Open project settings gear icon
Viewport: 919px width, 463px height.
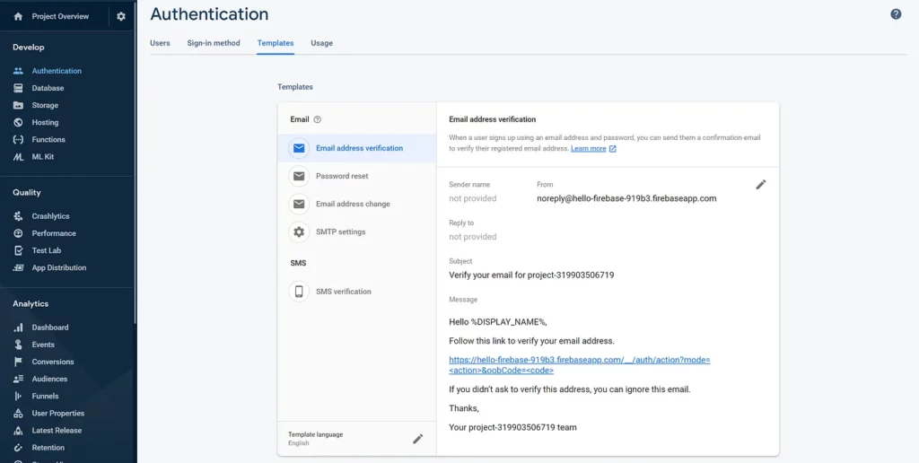tap(121, 16)
